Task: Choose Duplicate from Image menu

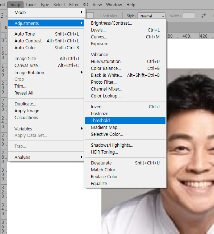Action: coord(46,104)
